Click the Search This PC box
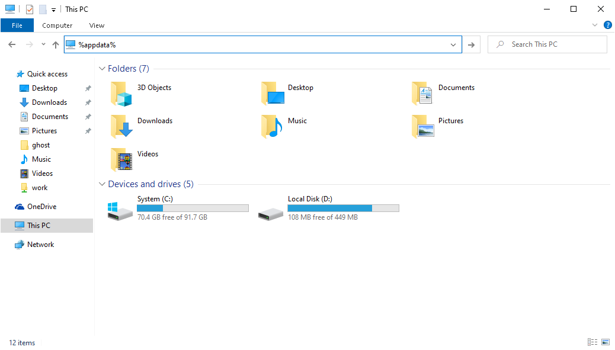This screenshot has width=615, height=350. [547, 44]
